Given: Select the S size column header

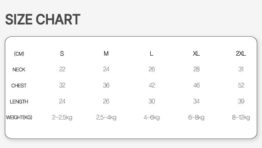Looking at the screenshot, I should tap(62, 54).
